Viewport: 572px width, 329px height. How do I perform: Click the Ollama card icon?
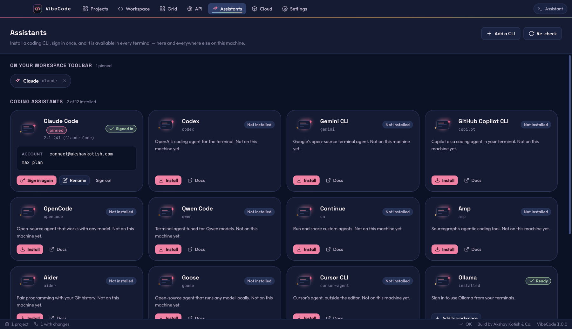click(x=443, y=281)
